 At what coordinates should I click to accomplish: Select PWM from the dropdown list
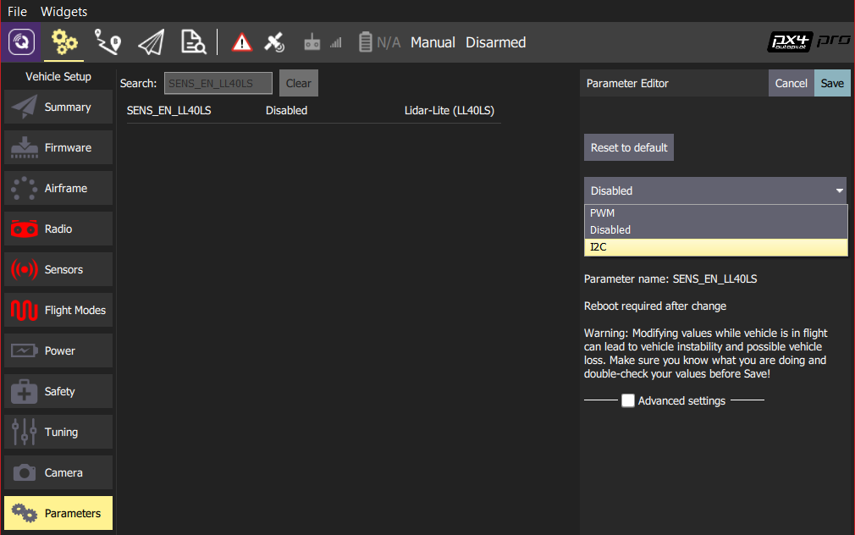[714, 213]
